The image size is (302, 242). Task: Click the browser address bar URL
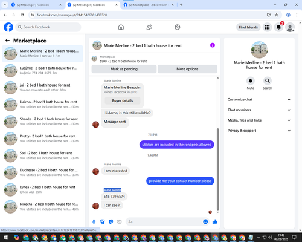[72, 15]
